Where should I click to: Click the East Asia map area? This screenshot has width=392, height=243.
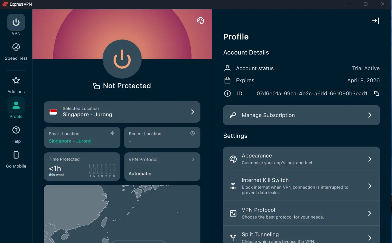(122, 214)
